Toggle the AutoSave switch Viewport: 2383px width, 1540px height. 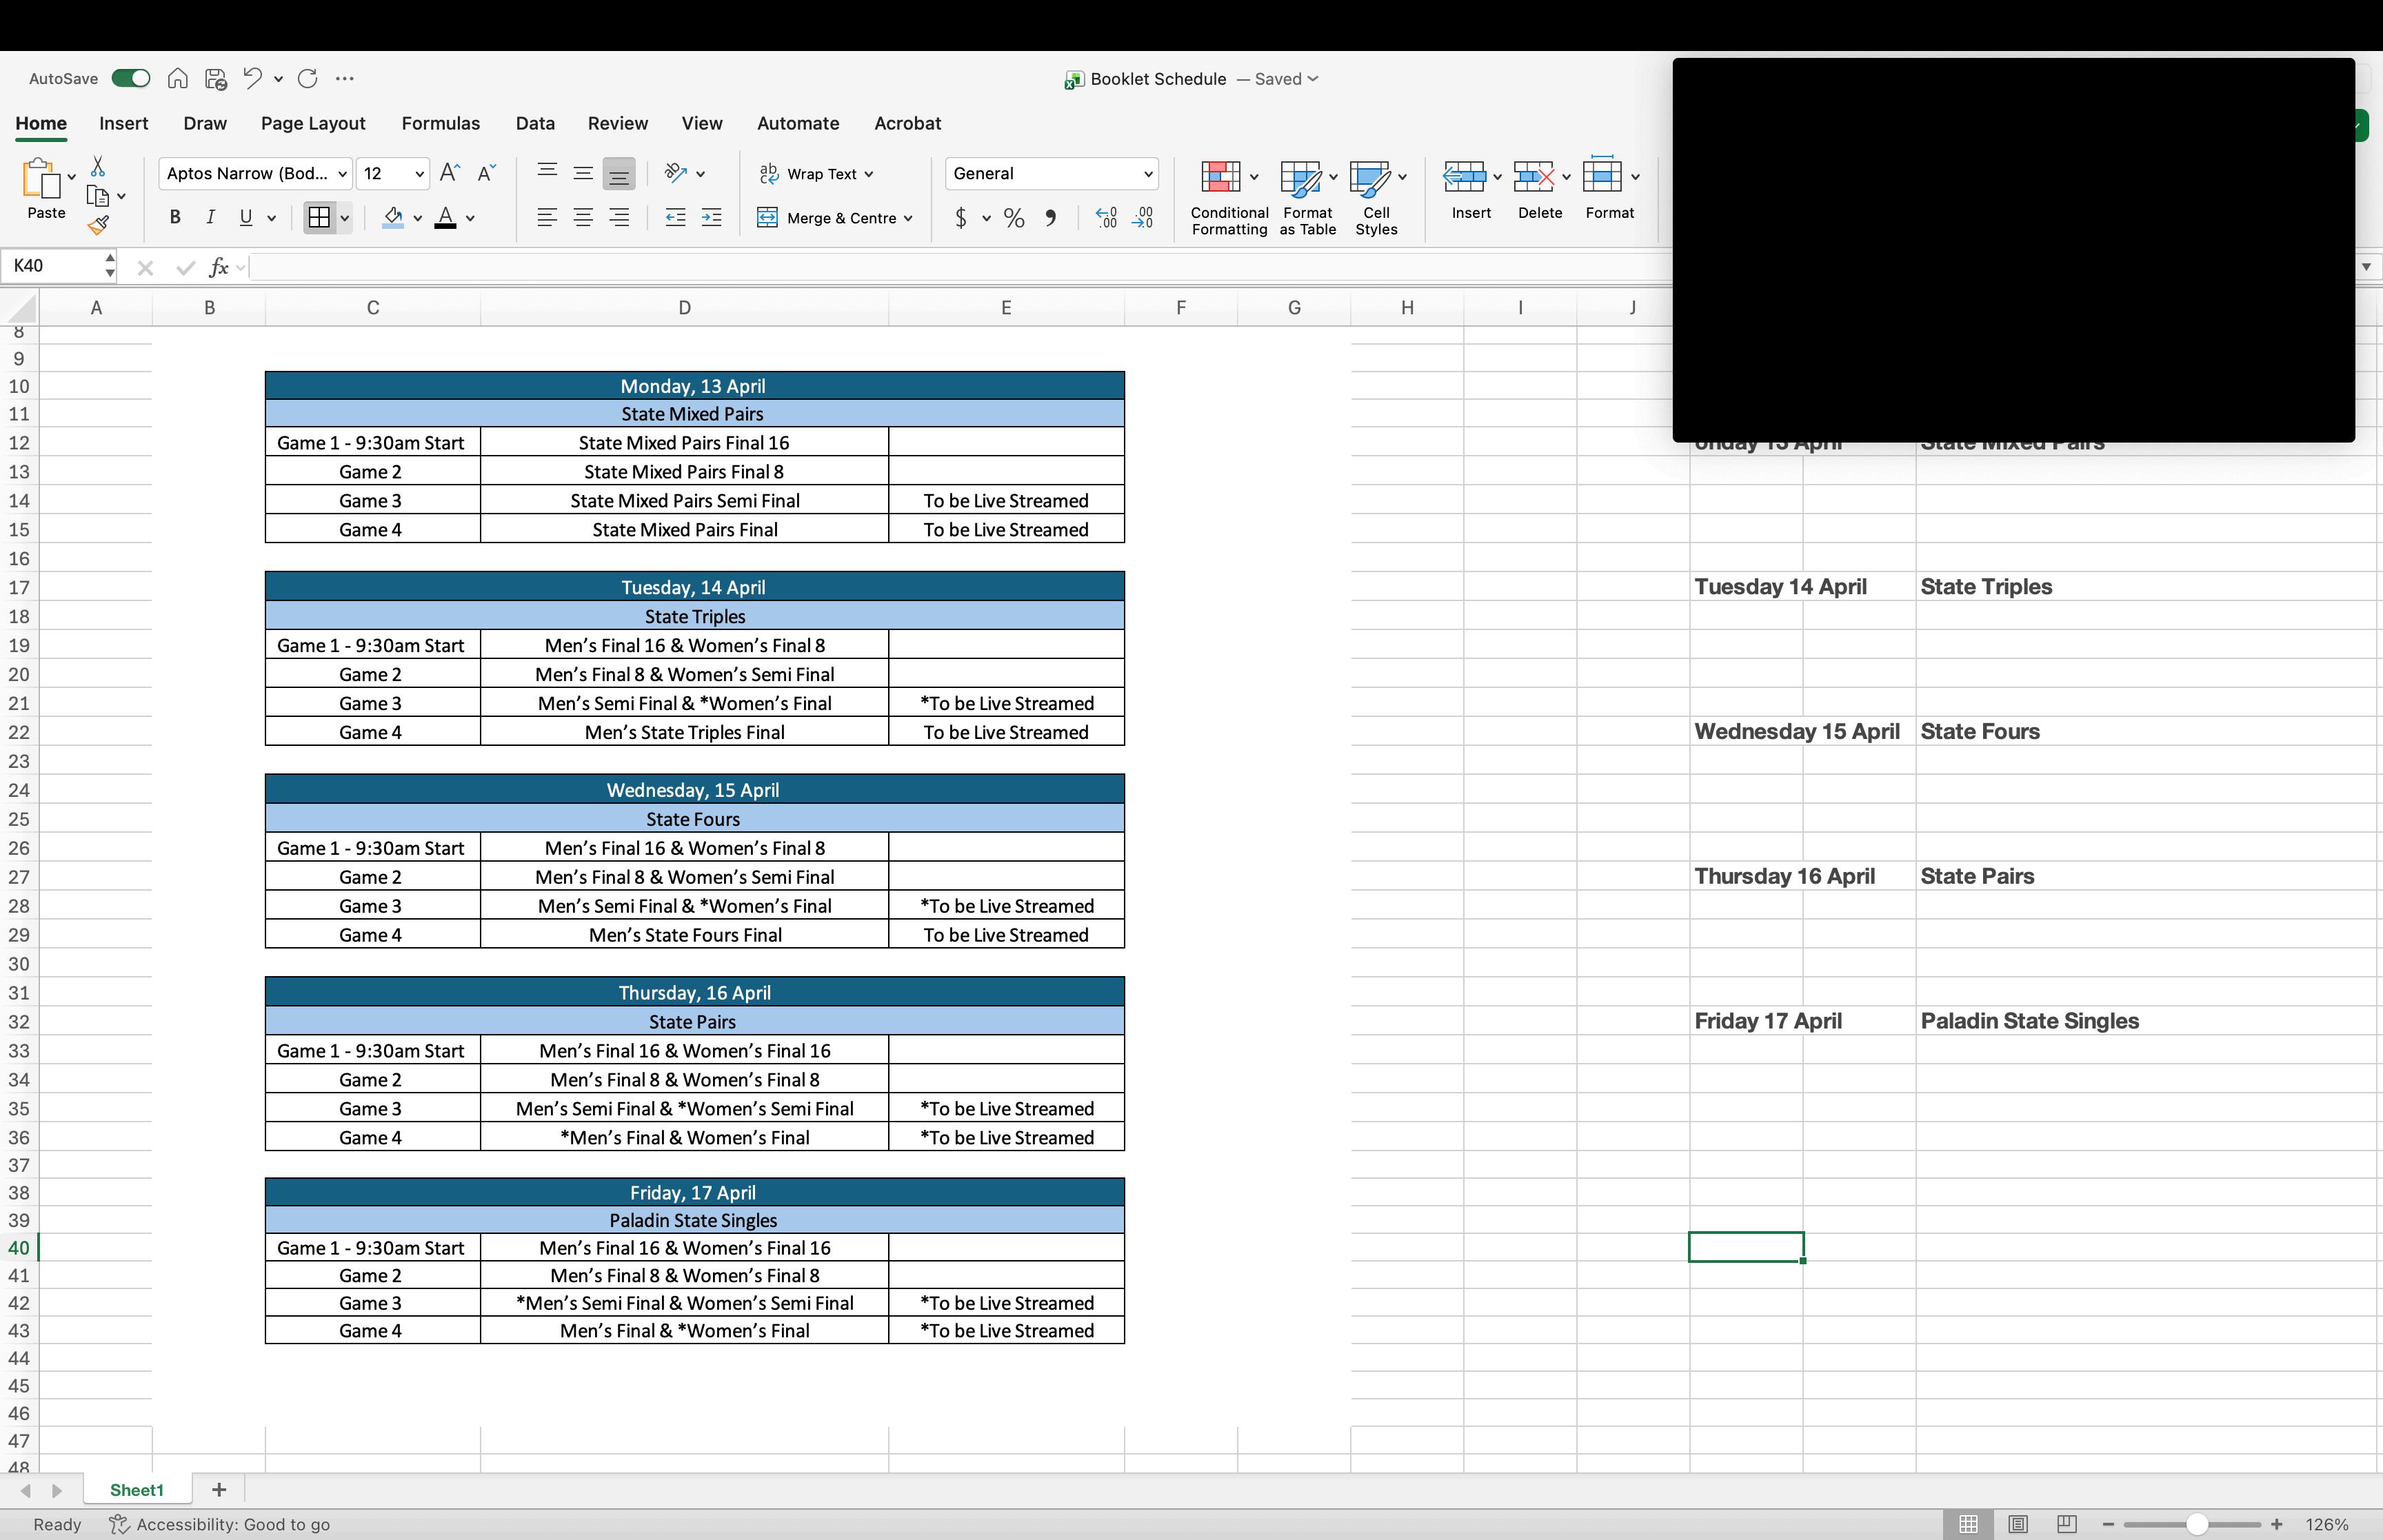point(131,78)
